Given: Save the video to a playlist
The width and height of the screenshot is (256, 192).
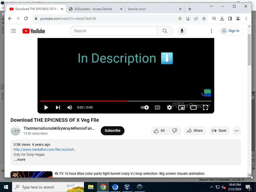Looking at the screenshot, I should point(219,130).
